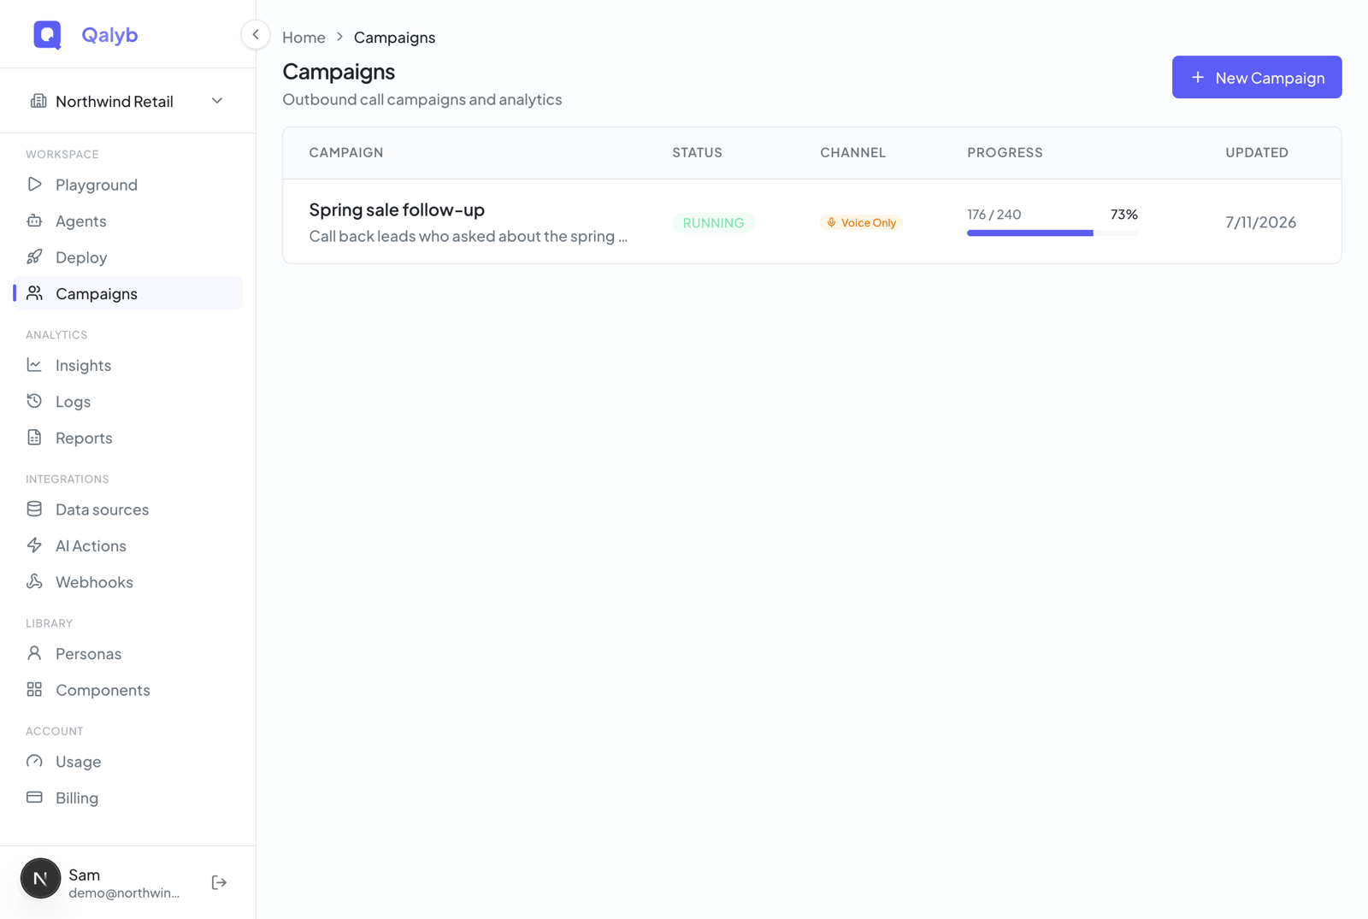This screenshot has width=1368, height=919.
Task: Open the Northwind Retail workspace dropdown
Action: pyautogui.click(x=128, y=101)
